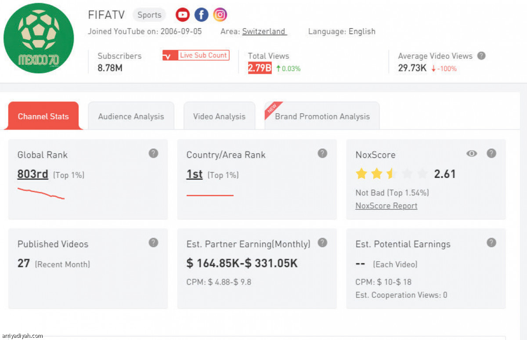Click the FIFATV channel avatar
Viewport: 527px width, 340px height.
pos(39,38)
